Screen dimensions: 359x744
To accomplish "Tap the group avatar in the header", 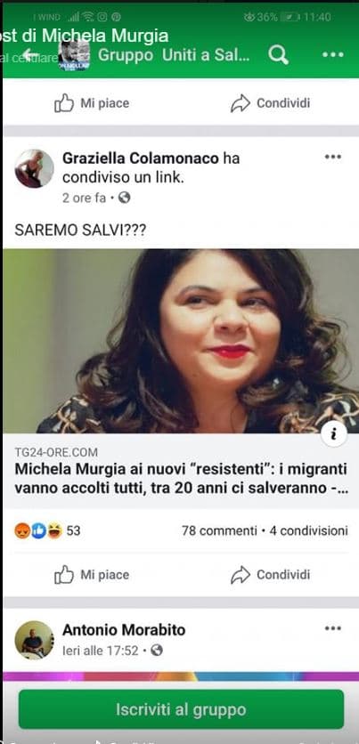I will pyautogui.click(x=74, y=55).
